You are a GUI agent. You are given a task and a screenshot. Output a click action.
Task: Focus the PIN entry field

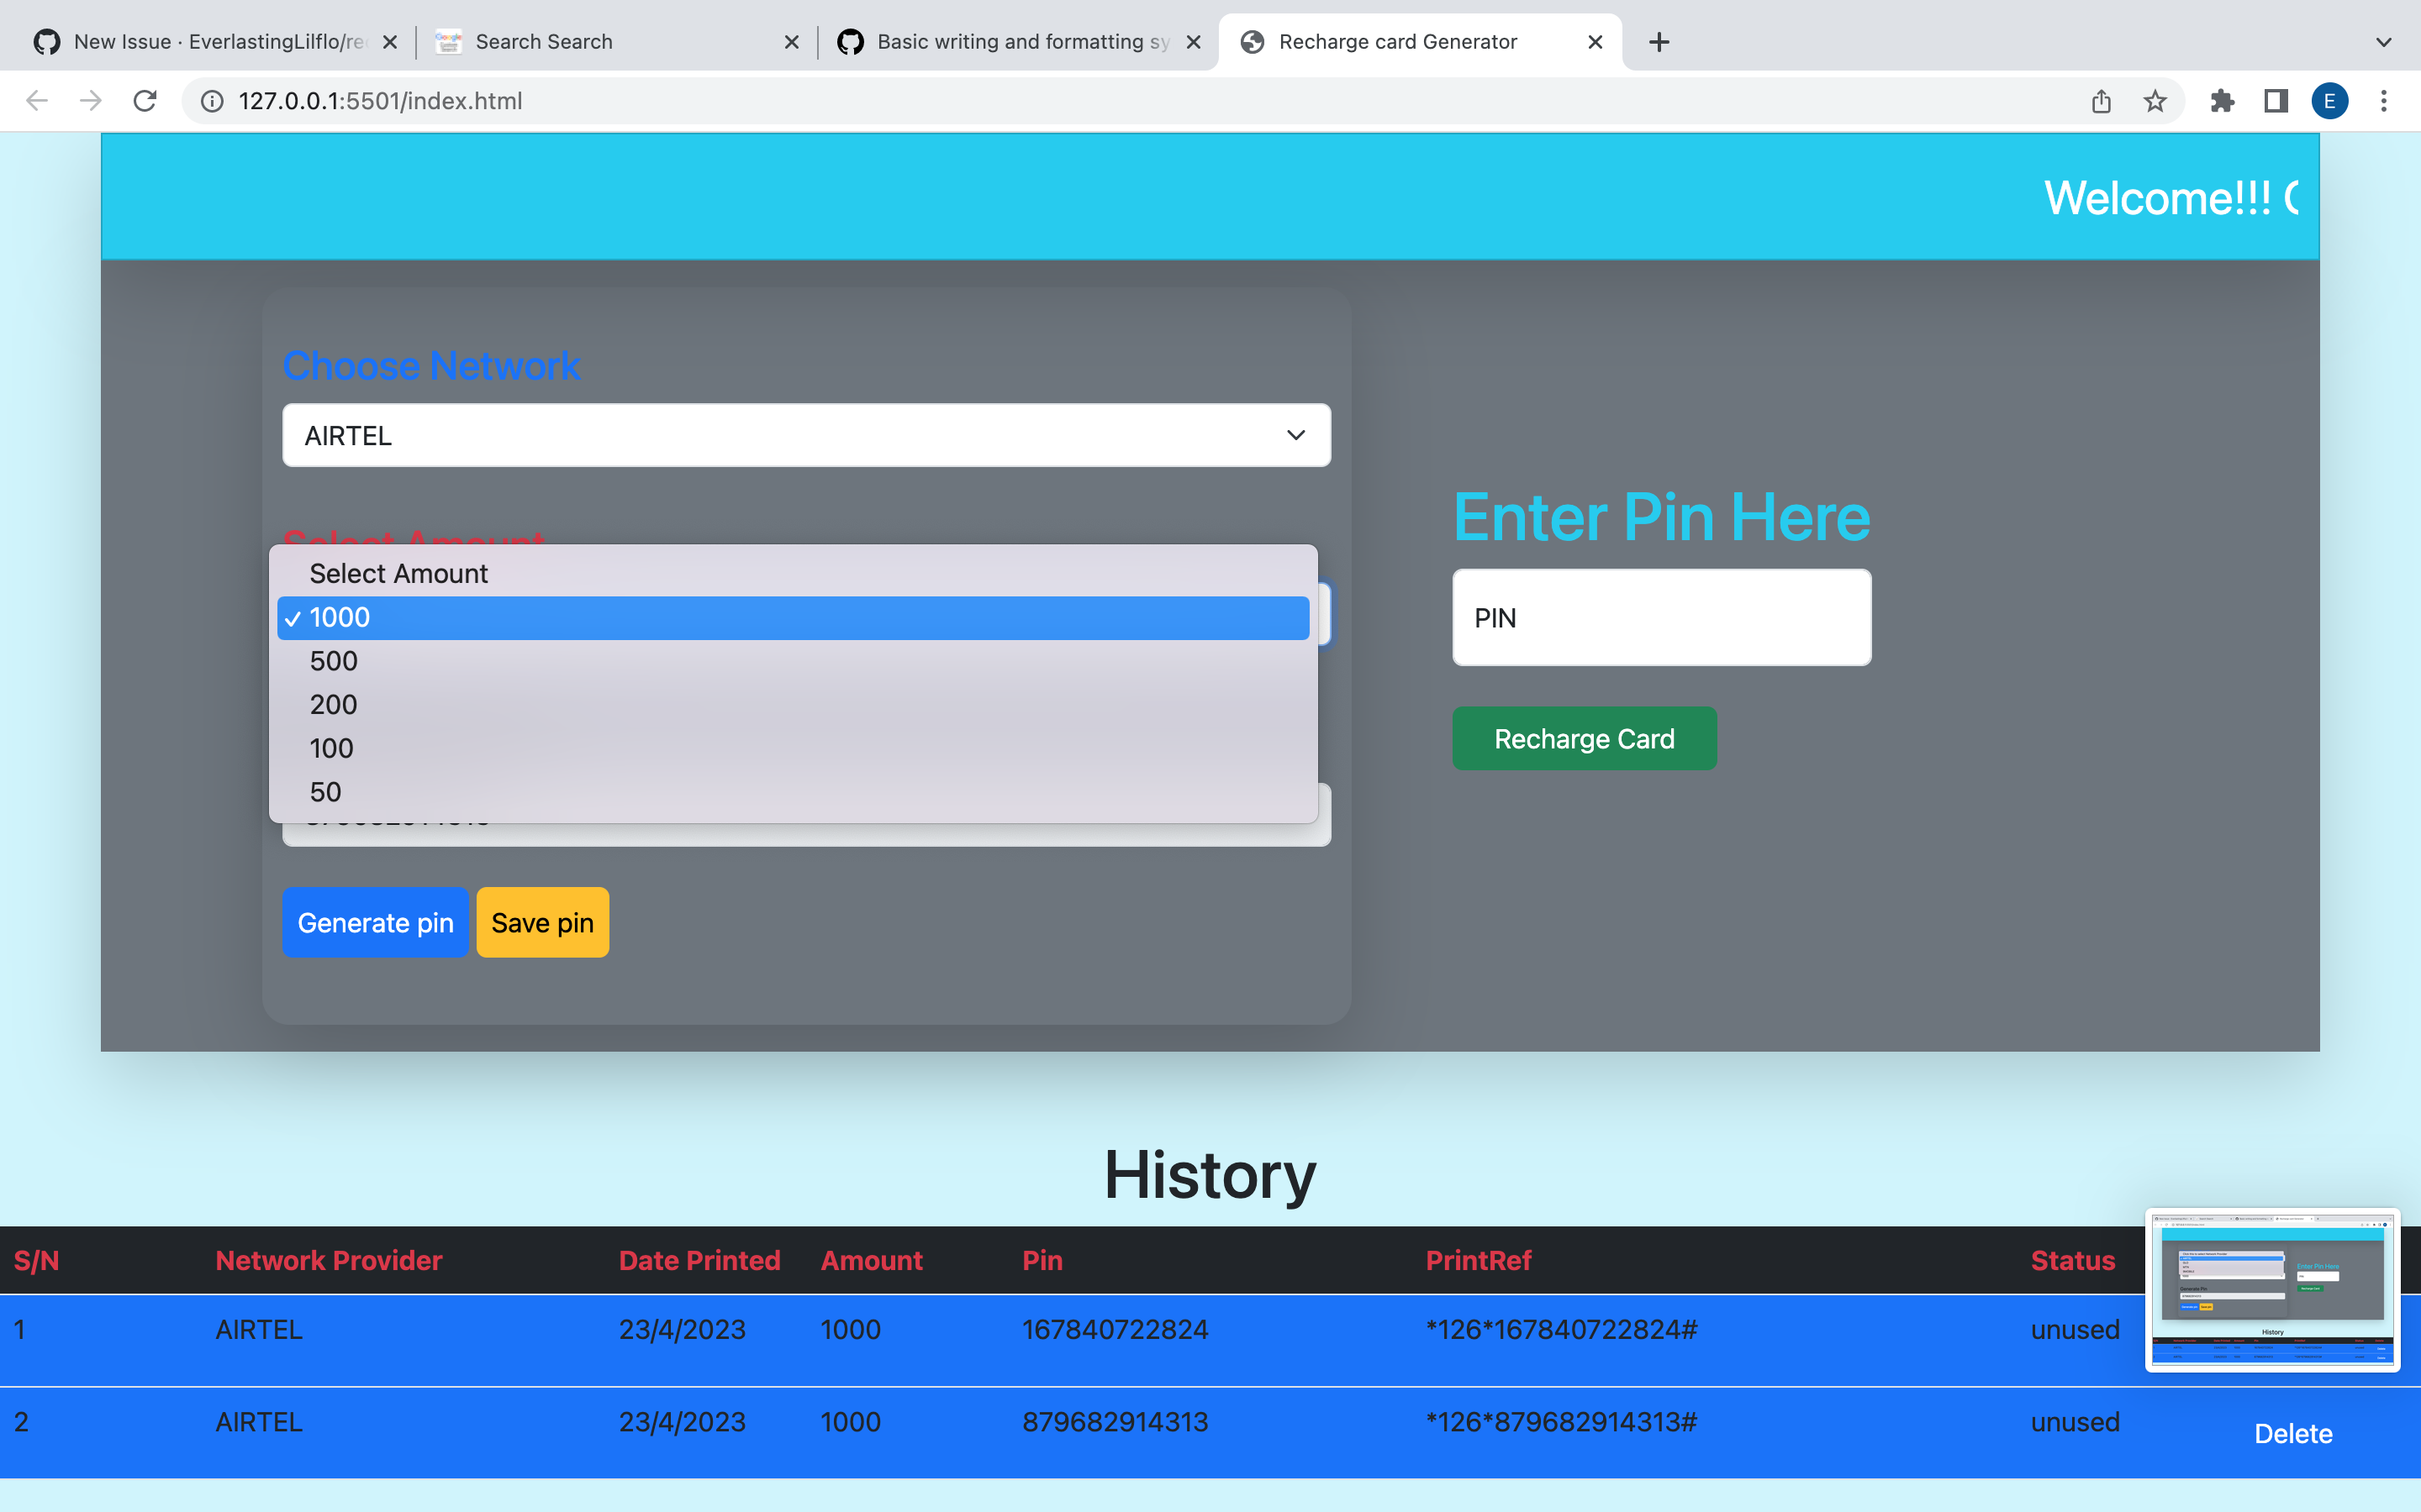click(x=1659, y=617)
